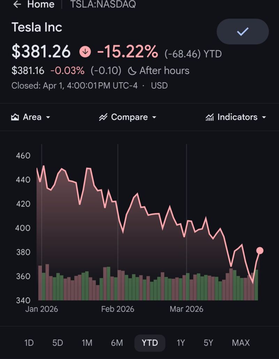The image size is (279, 359).
Task: Go to Home
Action: pos(41,5)
